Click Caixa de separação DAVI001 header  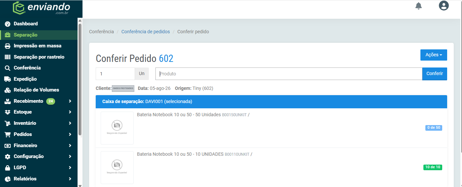click(x=271, y=102)
